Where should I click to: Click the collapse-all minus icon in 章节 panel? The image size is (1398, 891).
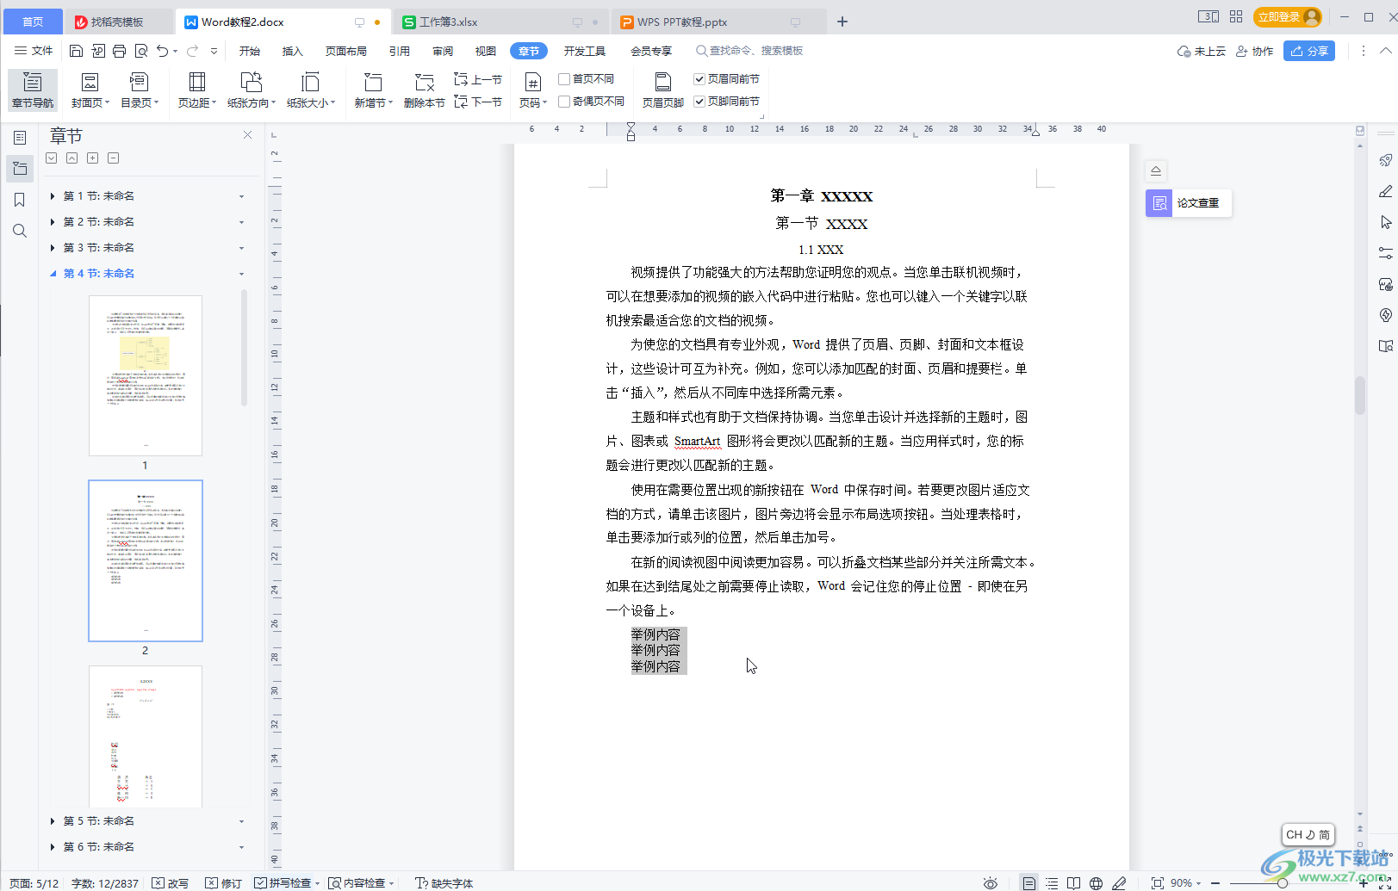[113, 158]
